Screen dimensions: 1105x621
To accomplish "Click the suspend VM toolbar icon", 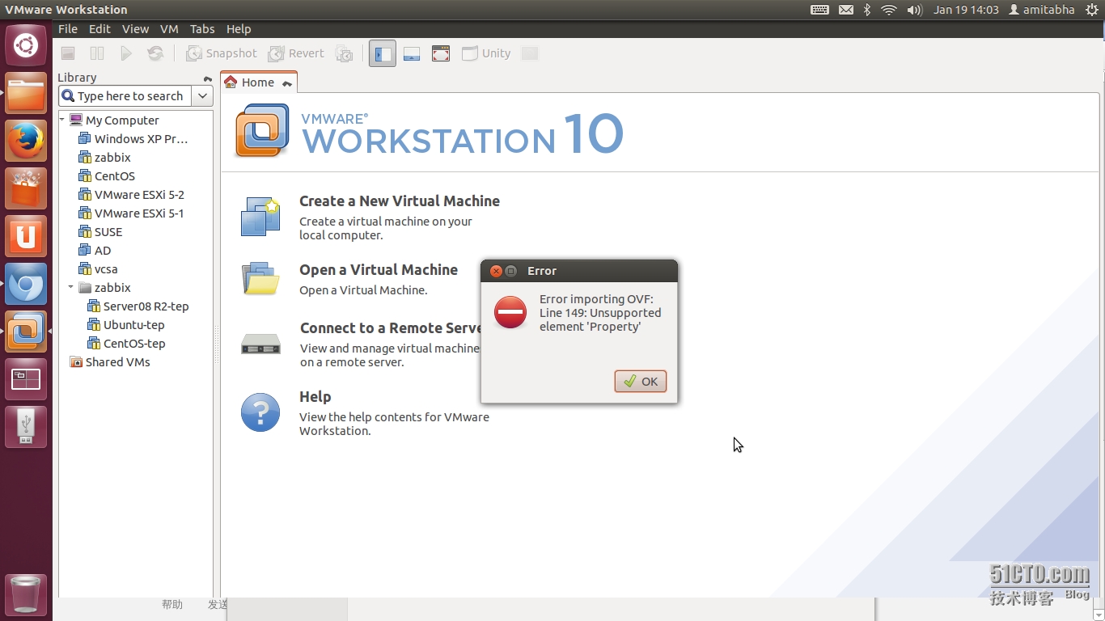I will tap(97, 53).
